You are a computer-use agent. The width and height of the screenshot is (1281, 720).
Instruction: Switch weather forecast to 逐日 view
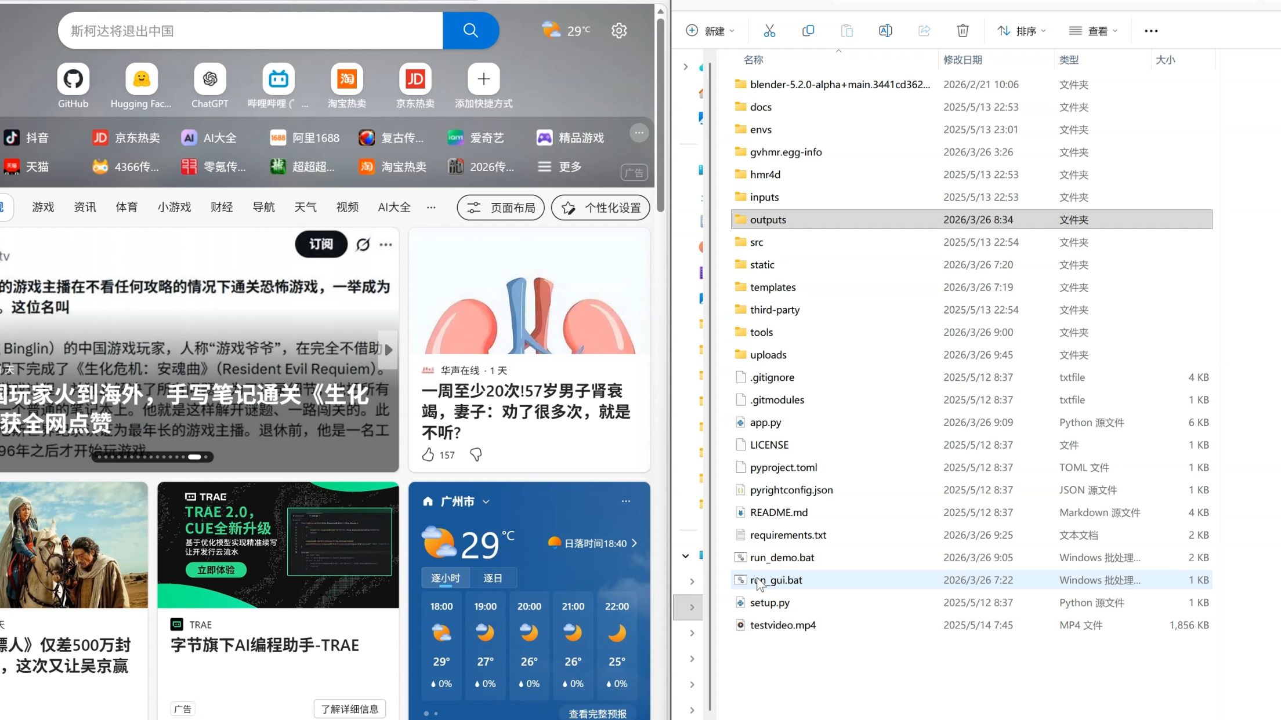click(x=493, y=578)
